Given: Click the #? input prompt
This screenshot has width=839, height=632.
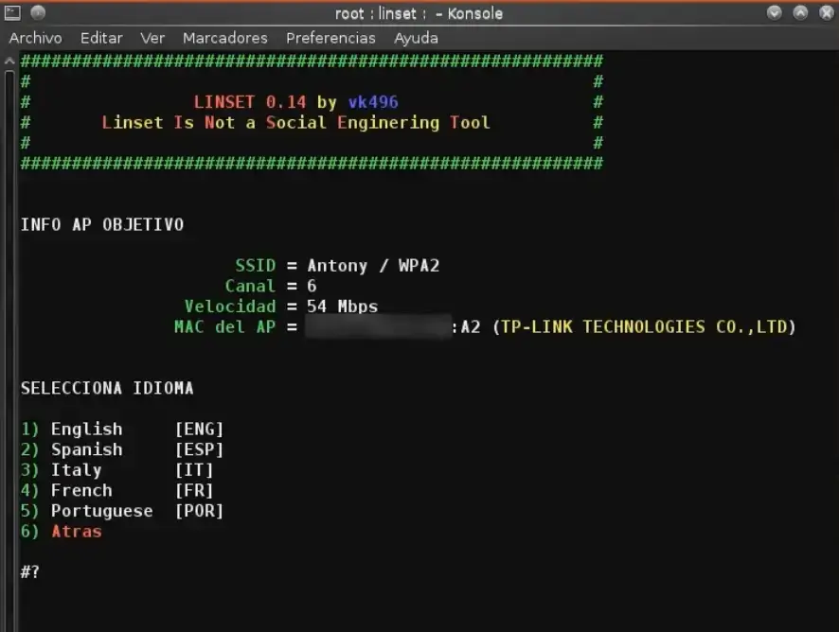Looking at the screenshot, I should click(27, 571).
